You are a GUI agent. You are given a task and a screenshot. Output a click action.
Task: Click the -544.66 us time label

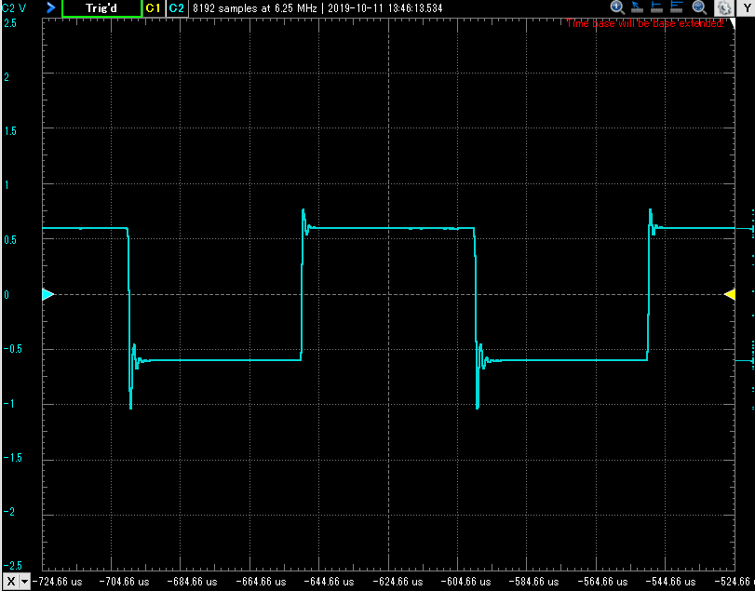point(669,582)
